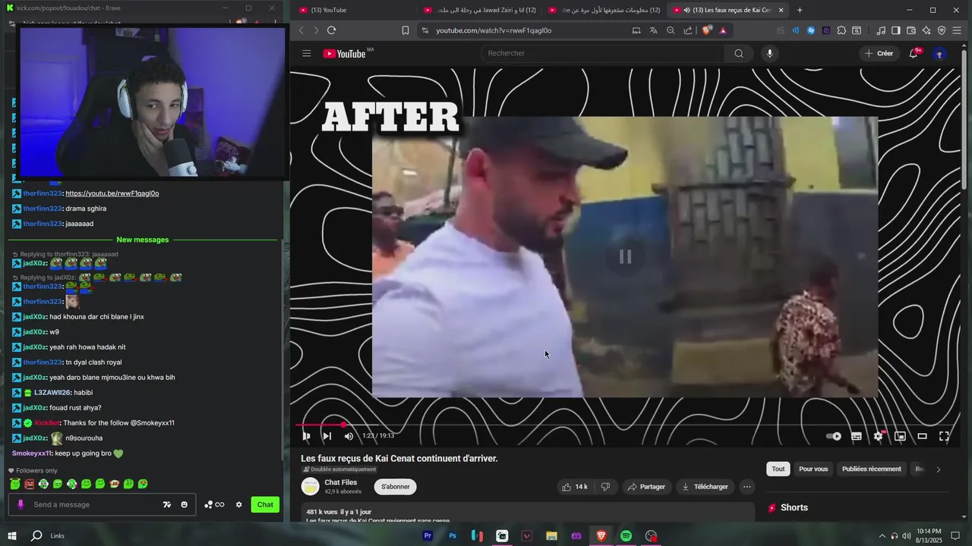
Task: Click the purple microphone in chat input
Action: (x=21, y=505)
